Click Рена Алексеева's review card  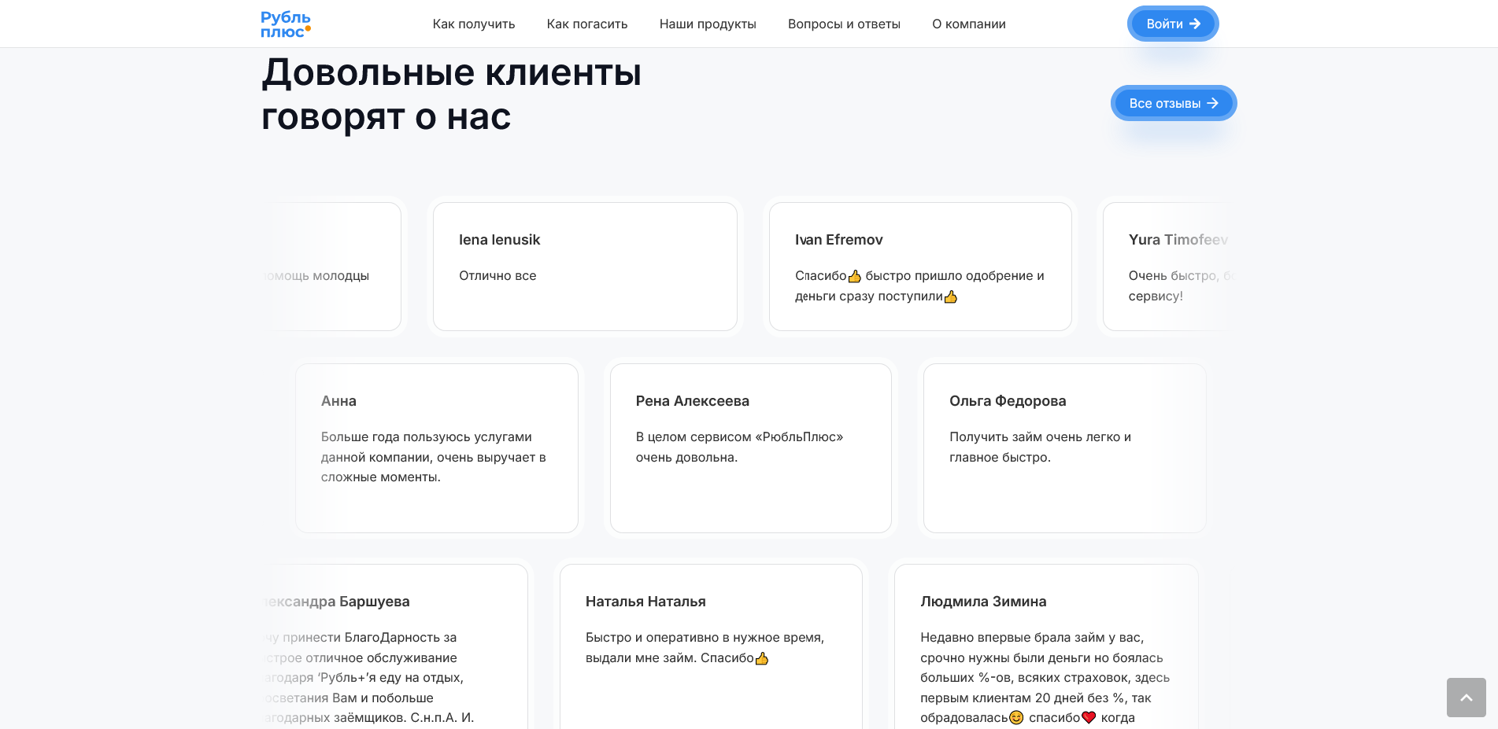pyautogui.click(x=750, y=448)
